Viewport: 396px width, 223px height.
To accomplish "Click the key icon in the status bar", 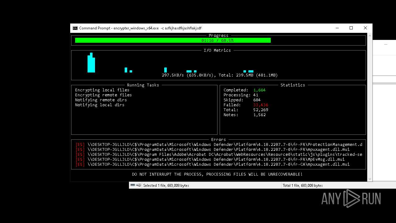I will 139,185.
